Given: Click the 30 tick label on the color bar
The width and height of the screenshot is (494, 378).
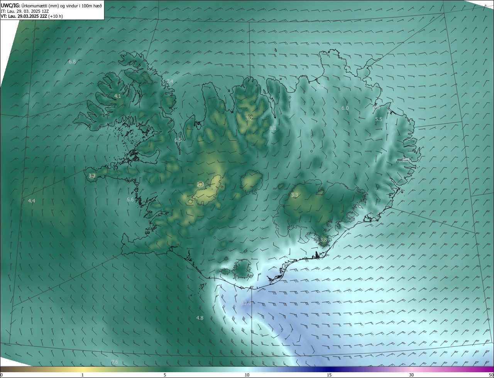Looking at the screenshot, I should tap(411, 375).
